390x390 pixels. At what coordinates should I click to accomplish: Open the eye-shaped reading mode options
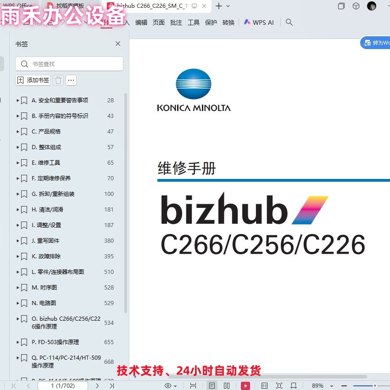167,386
